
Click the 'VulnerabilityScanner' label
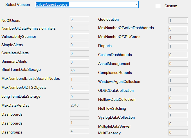click(19, 36)
